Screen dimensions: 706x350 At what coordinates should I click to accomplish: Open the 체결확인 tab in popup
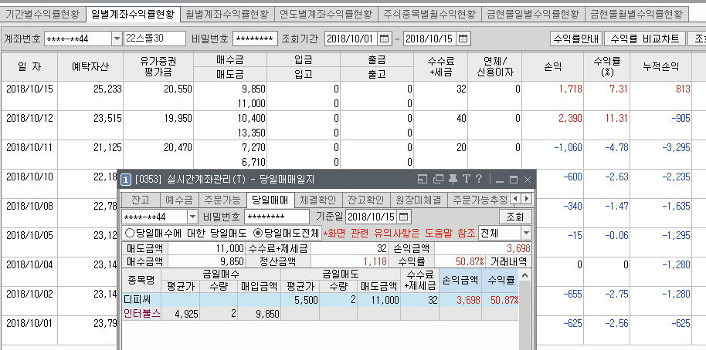318,200
